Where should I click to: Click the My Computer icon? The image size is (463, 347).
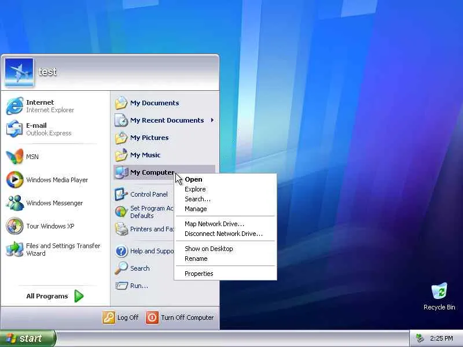[121, 172]
